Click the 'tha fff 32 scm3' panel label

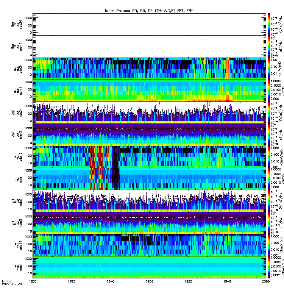(x=17, y=47)
